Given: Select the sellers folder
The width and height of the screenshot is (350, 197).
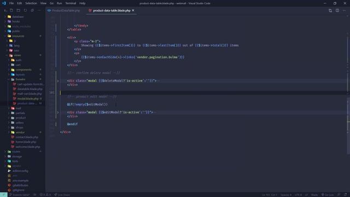Looking at the screenshot, I should pos(20,123).
